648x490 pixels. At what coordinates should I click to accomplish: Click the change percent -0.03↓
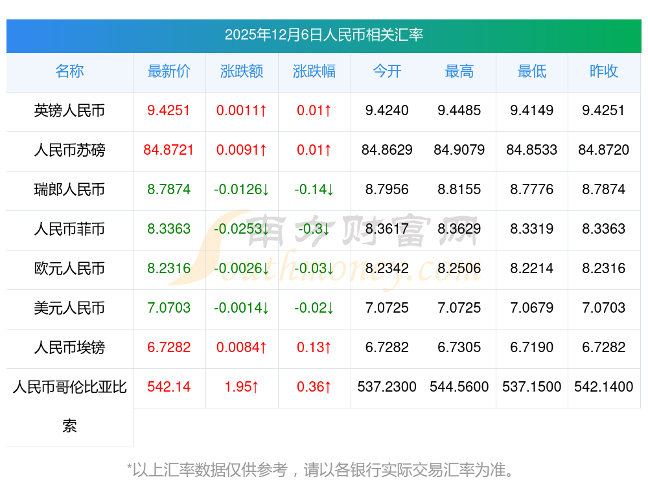coord(314,269)
